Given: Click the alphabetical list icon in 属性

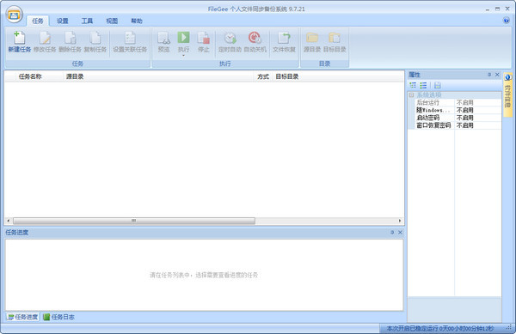Looking at the screenshot, I should pyautogui.click(x=423, y=85).
